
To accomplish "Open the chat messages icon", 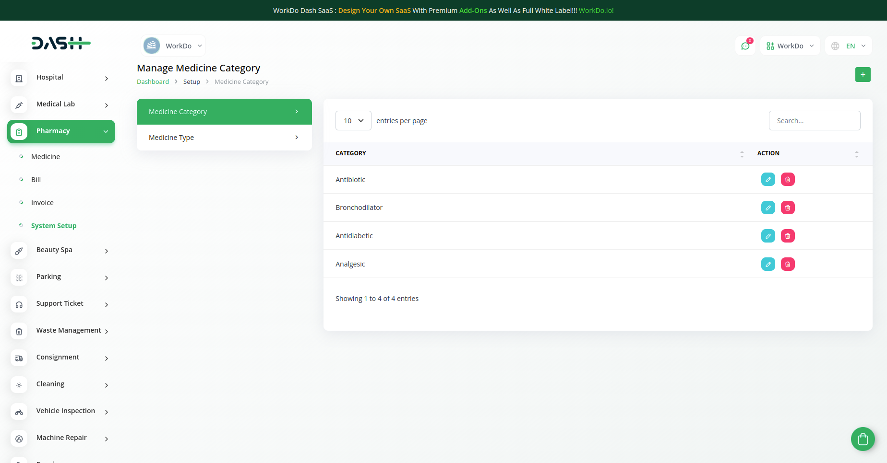I will point(745,46).
